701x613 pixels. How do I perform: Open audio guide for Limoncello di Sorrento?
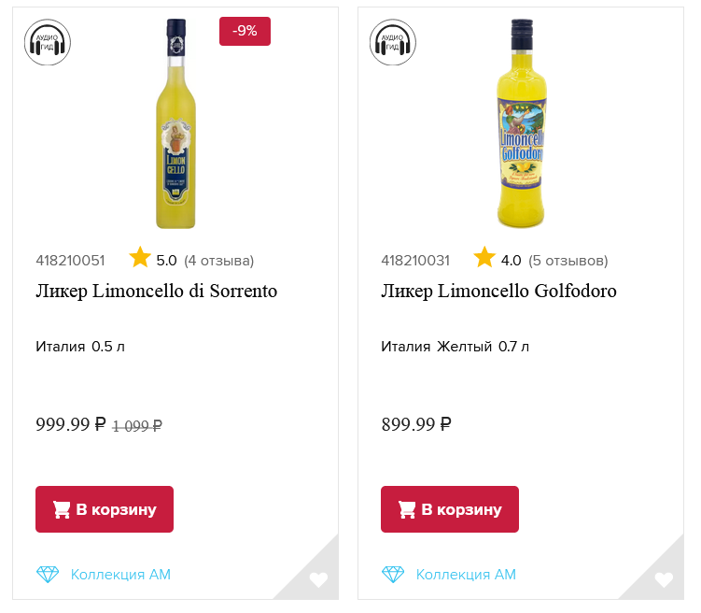click(x=48, y=42)
